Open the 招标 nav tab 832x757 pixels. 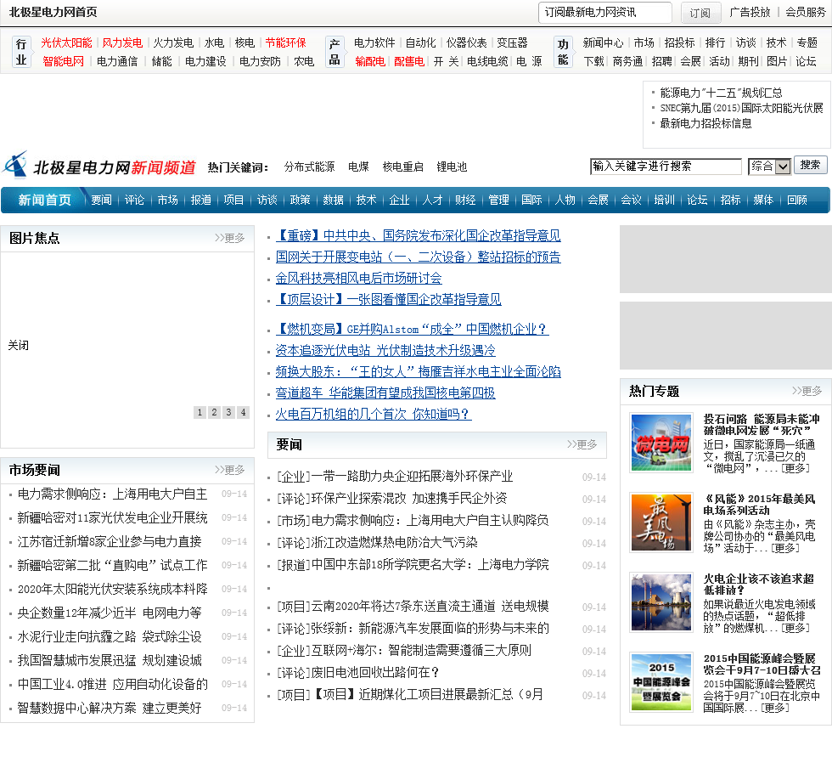(731, 201)
